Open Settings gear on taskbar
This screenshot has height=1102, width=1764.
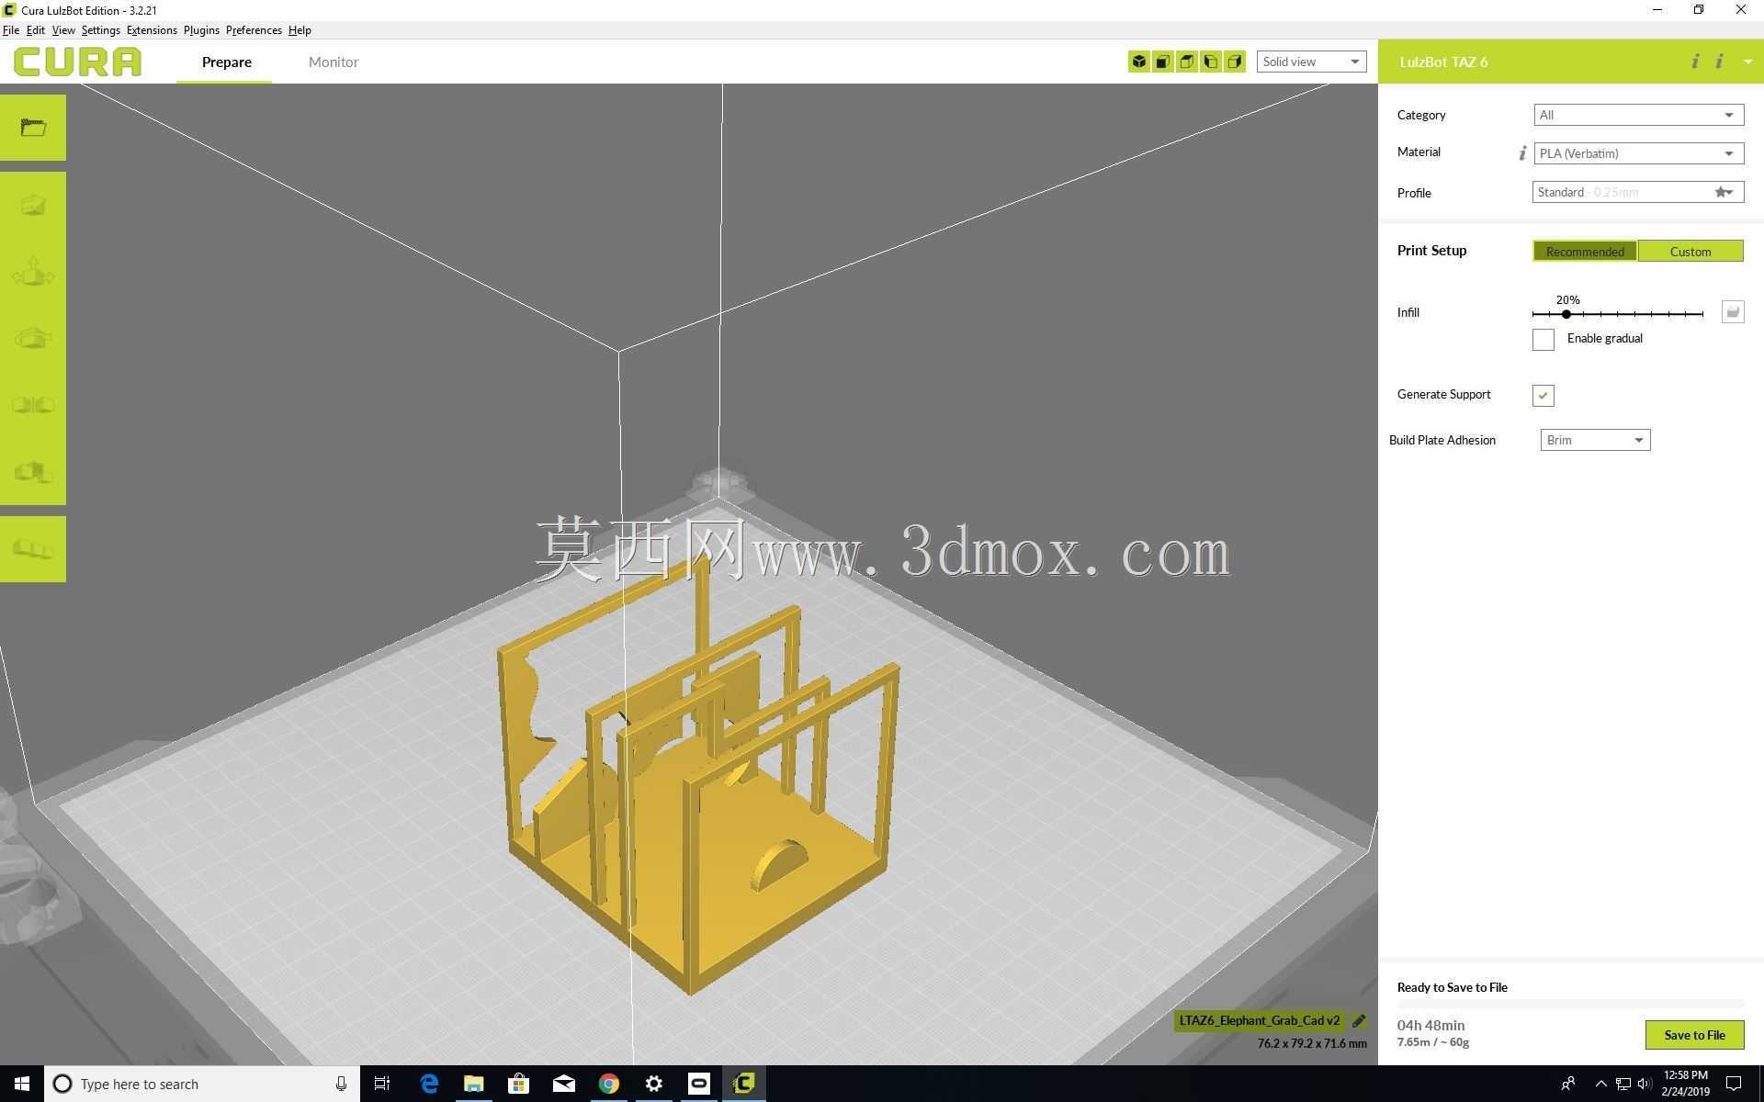tap(654, 1084)
